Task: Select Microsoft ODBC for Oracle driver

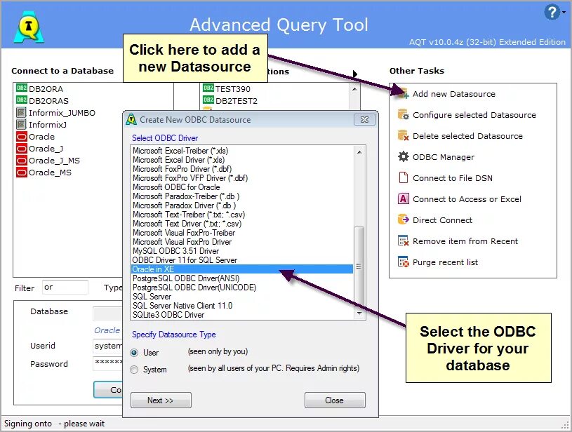Action: [242, 187]
